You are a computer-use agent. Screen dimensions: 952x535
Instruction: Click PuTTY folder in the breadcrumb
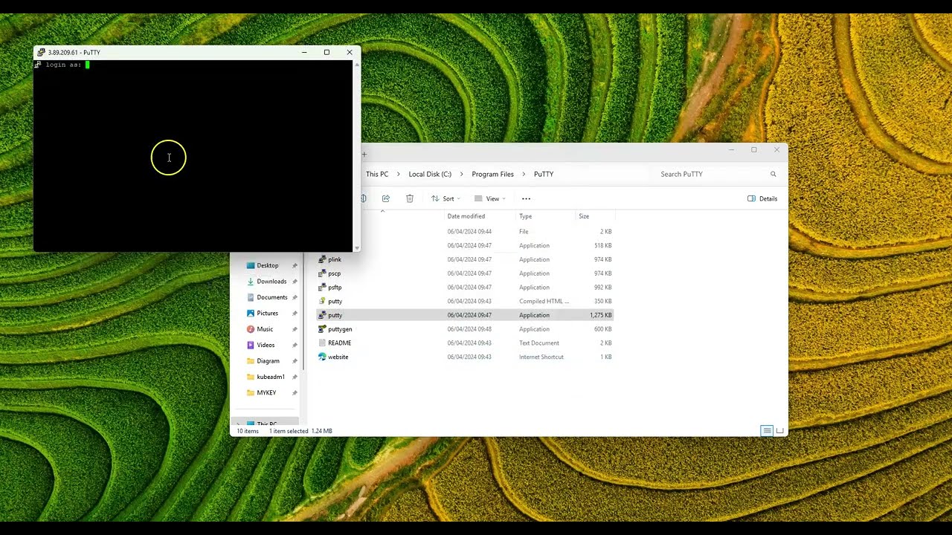pyautogui.click(x=544, y=174)
